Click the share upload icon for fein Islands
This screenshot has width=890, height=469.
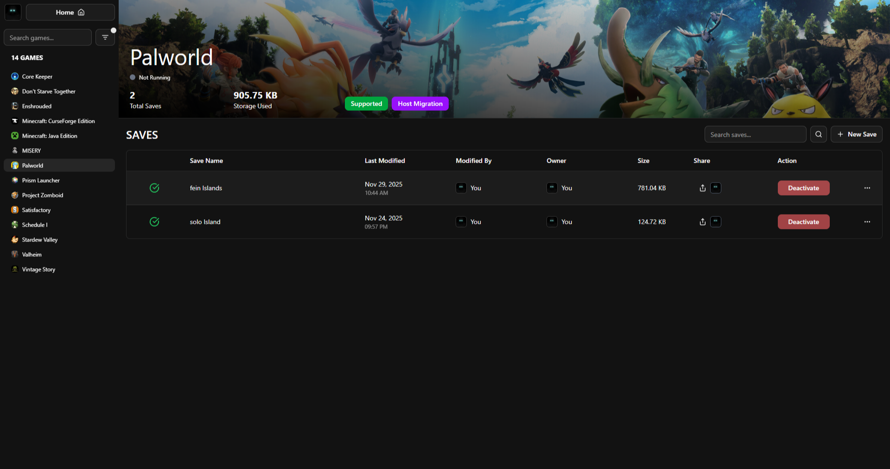coord(703,188)
